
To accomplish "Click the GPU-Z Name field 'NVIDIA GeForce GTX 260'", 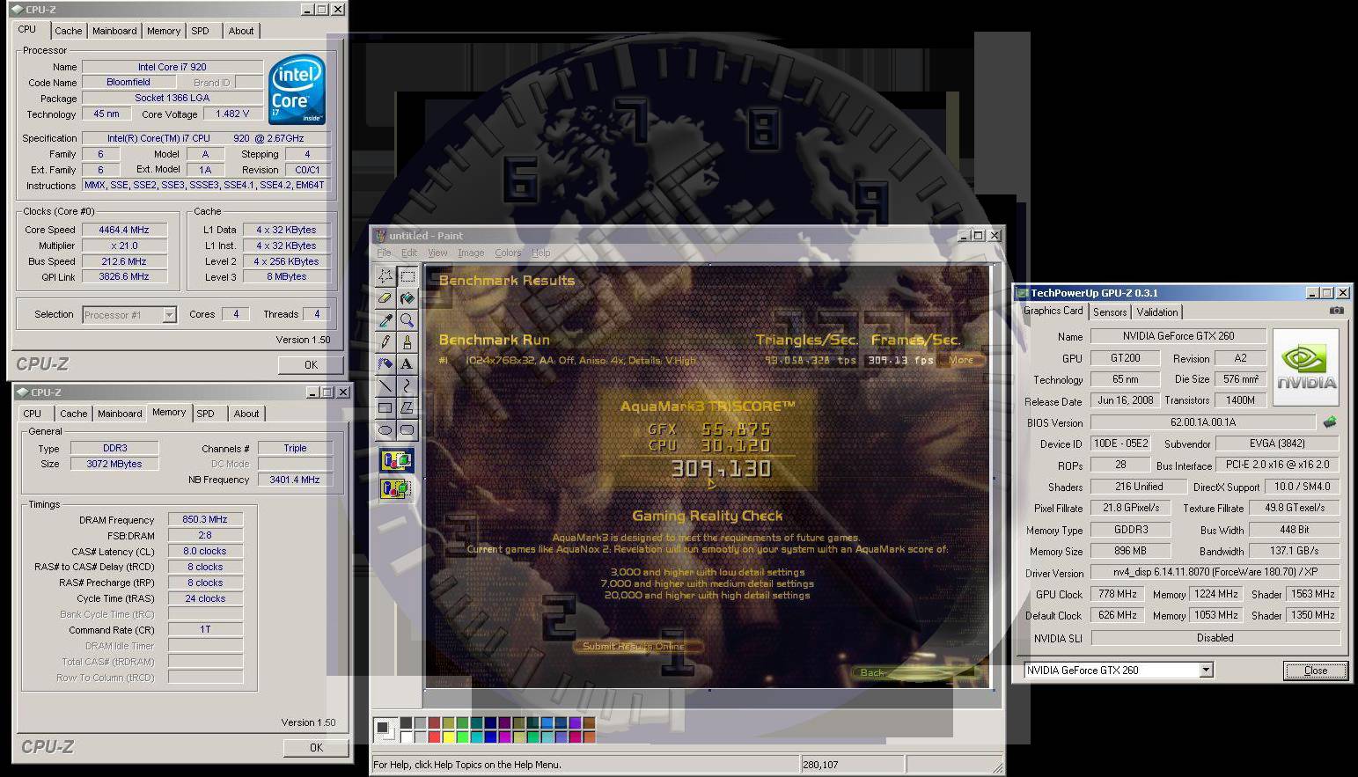I will coord(1178,336).
